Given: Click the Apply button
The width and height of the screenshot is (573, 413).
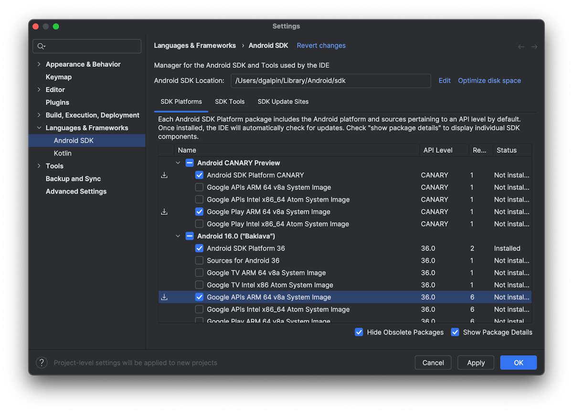Looking at the screenshot, I should (476, 363).
